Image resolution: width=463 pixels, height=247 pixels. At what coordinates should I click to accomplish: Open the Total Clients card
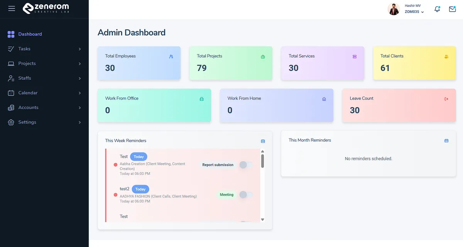[x=414, y=63]
